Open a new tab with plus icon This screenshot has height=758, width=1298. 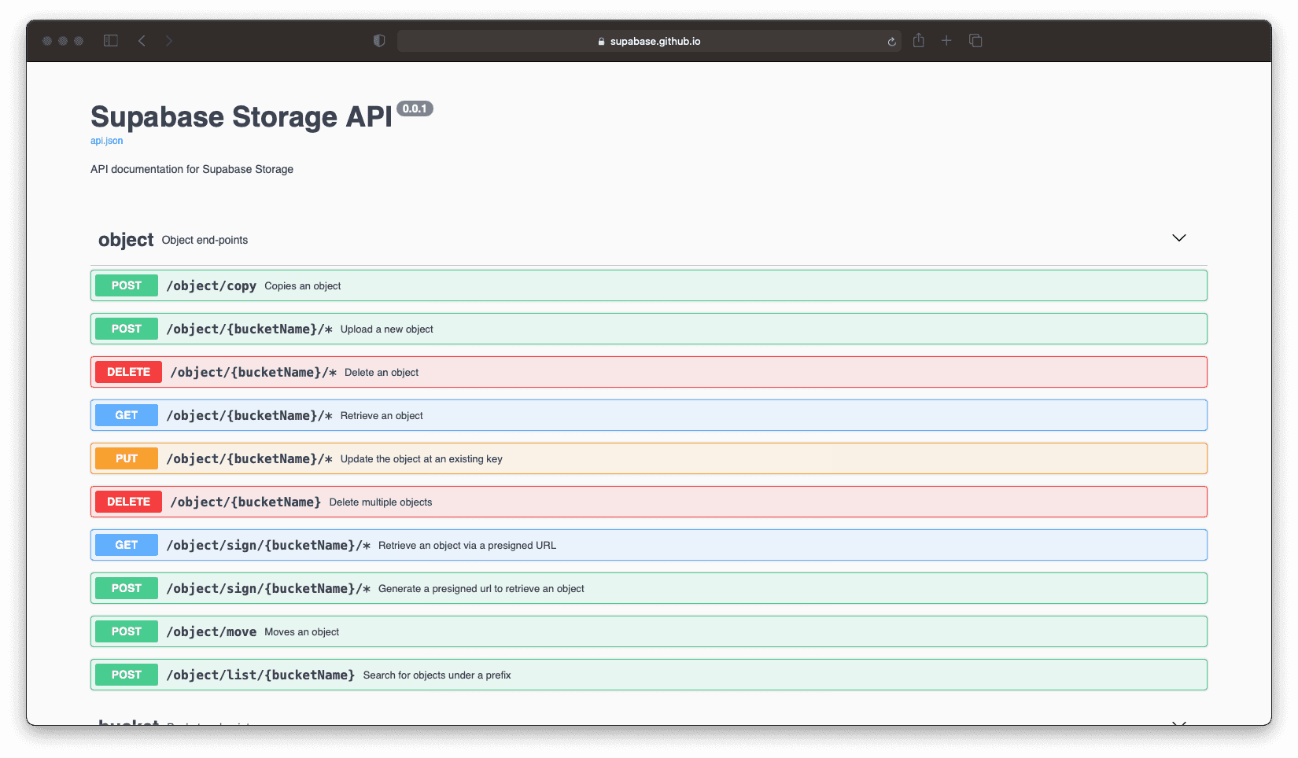click(946, 41)
